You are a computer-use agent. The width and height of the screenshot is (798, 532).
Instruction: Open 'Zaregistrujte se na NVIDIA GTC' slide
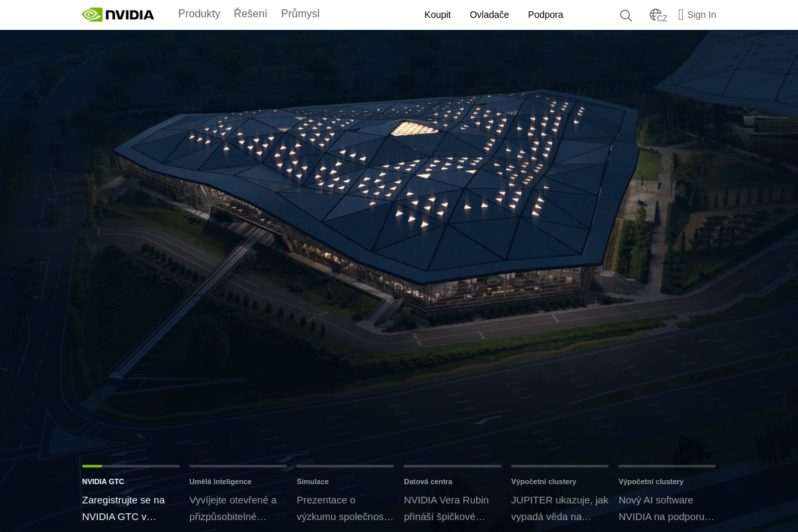(124, 508)
